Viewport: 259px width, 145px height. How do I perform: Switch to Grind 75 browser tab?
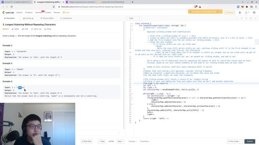tap(17, 2)
